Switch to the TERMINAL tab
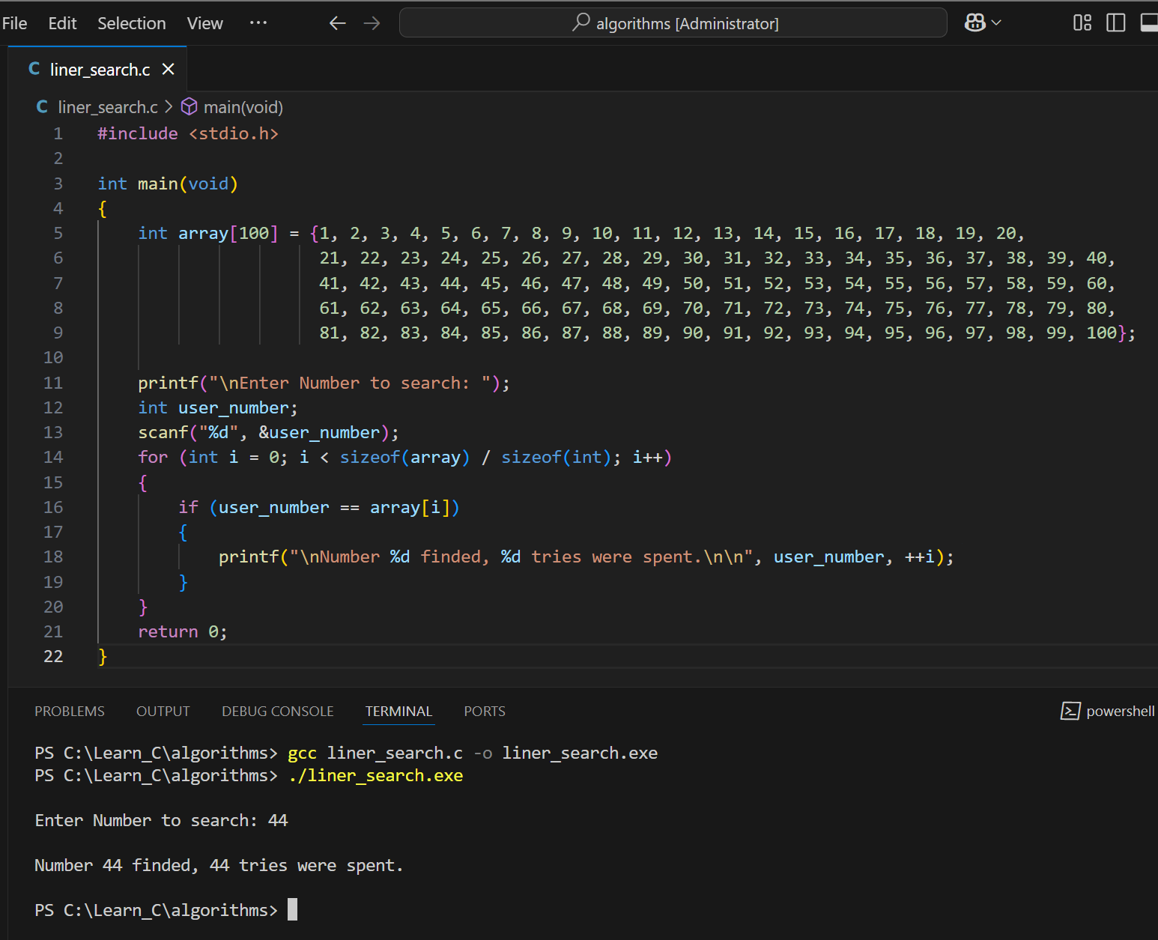Viewport: 1158px width, 940px height. [398, 712]
